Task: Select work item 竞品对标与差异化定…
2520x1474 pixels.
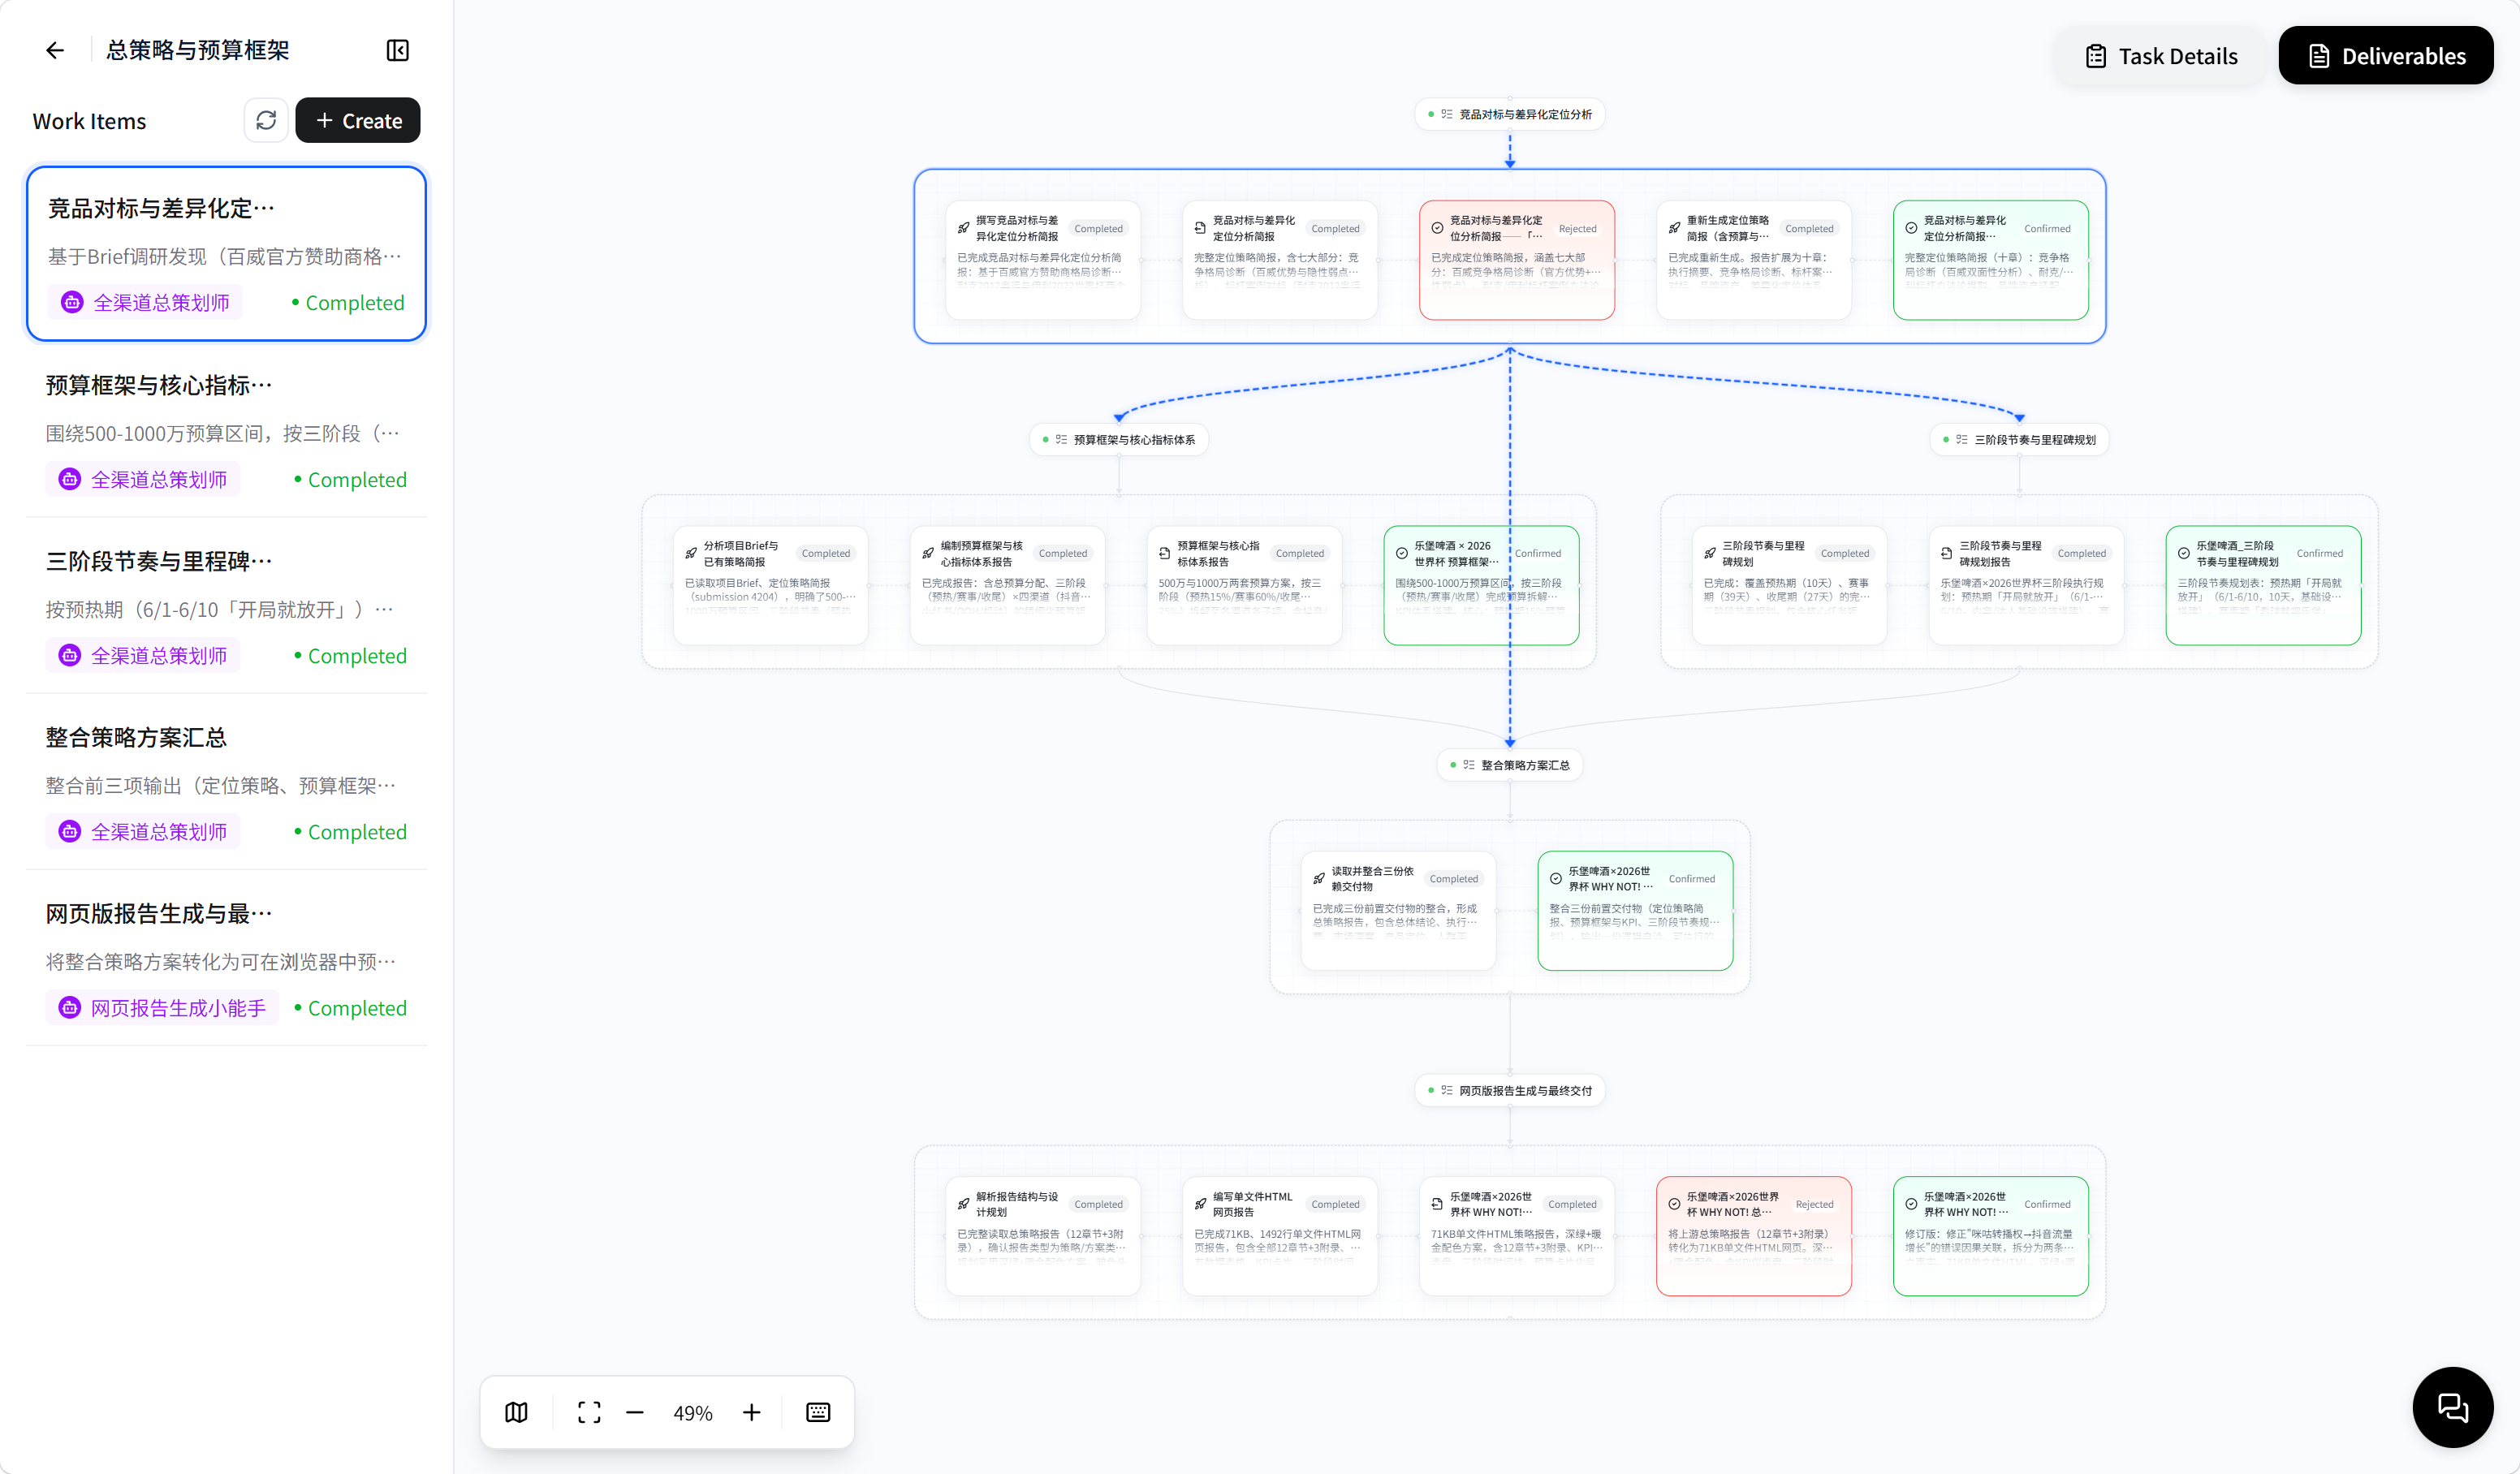Action: 226,254
